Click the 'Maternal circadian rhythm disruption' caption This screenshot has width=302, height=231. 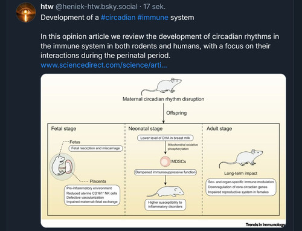(163, 99)
